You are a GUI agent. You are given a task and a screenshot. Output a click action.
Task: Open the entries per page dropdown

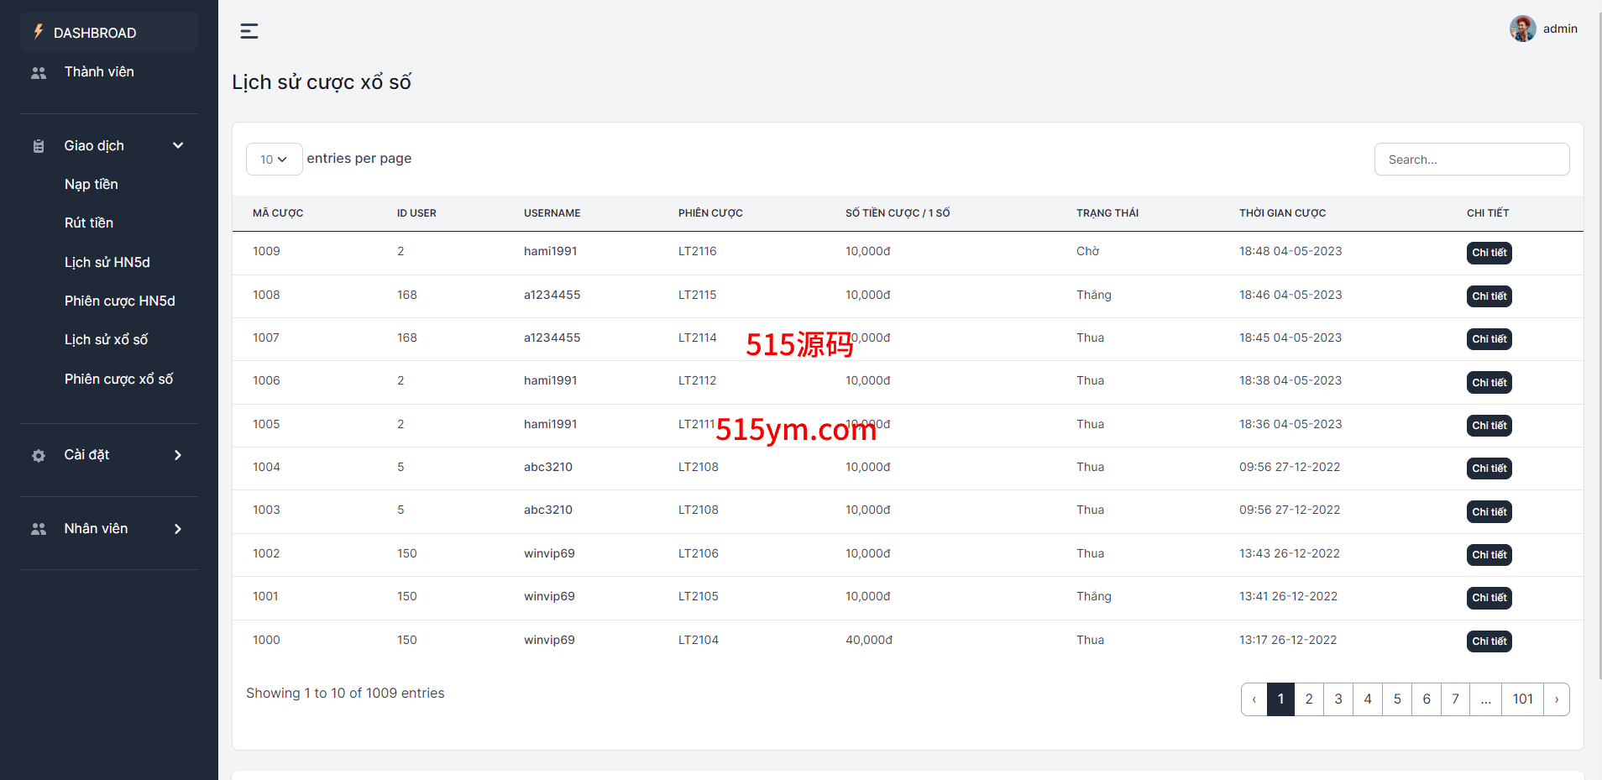pyautogui.click(x=274, y=160)
